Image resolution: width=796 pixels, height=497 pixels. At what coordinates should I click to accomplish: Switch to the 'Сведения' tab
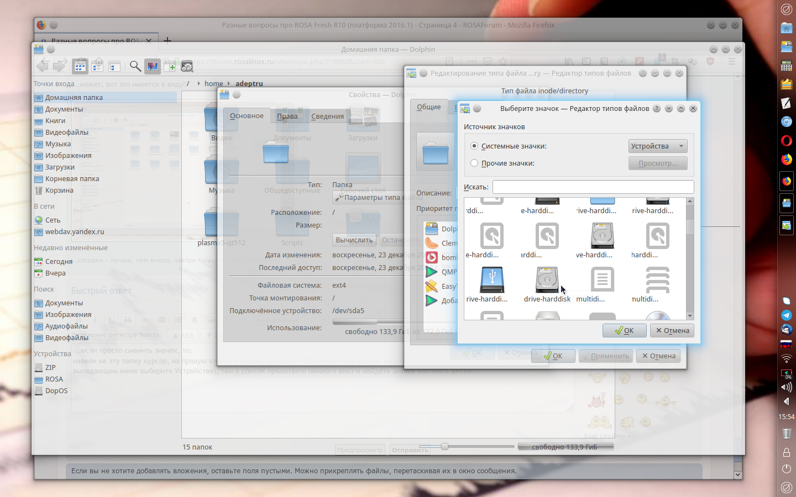tap(327, 116)
